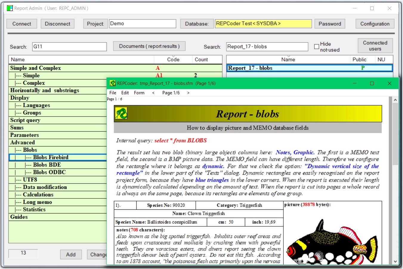This screenshot has width=403, height=269.
Task: Click the Documents (report results) button
Action: (x=149, y=46)
